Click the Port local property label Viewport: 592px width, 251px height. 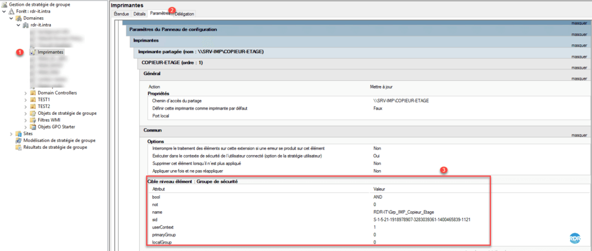pyautogui.click(x=161, y=116)
